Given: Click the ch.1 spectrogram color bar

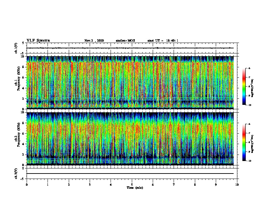Looking at the screenshot, I should coord(244,87).
